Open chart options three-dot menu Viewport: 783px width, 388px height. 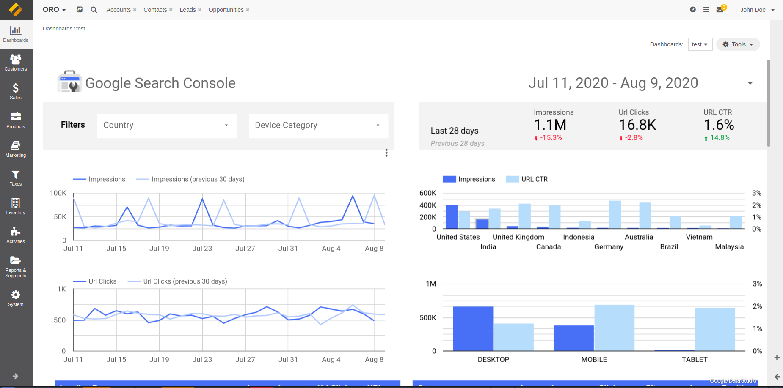tap(386, 153)
